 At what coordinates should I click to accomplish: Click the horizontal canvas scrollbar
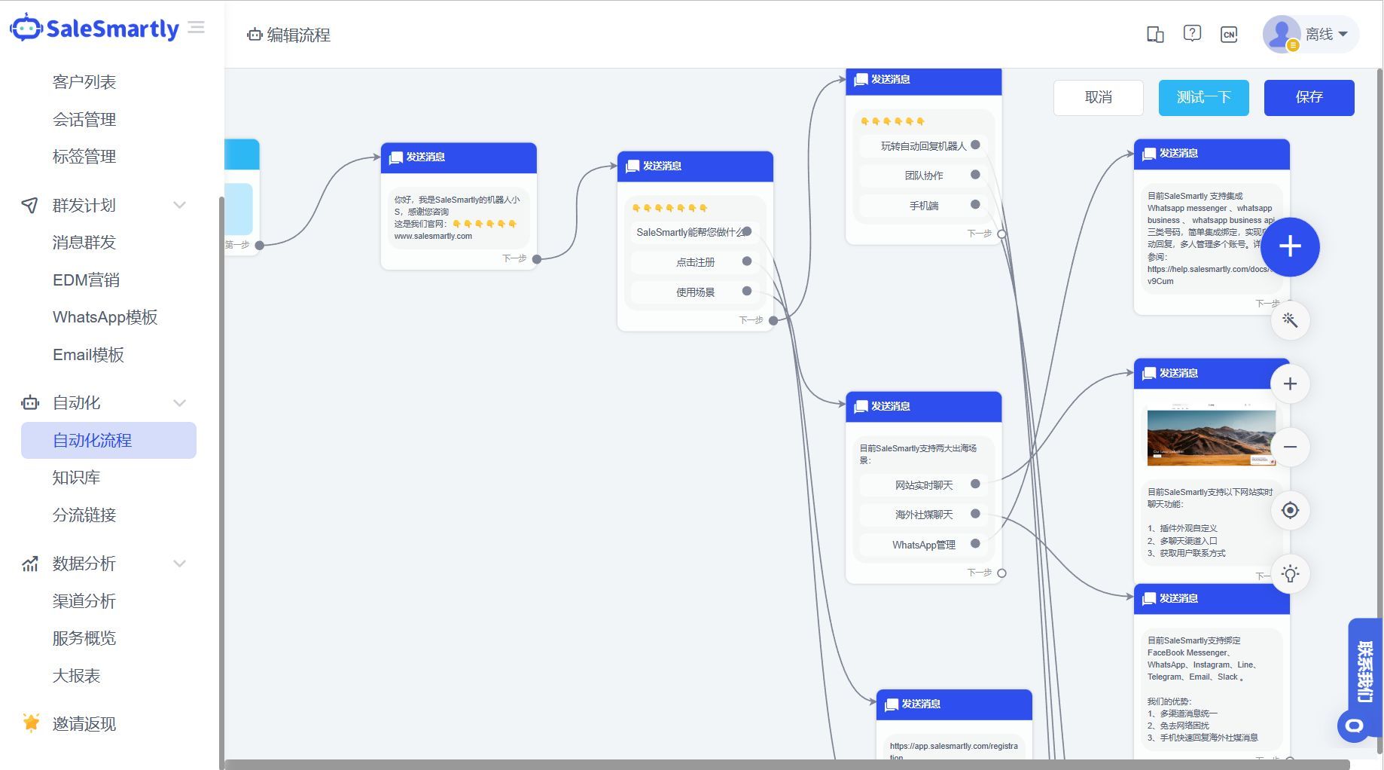[786, 765]
